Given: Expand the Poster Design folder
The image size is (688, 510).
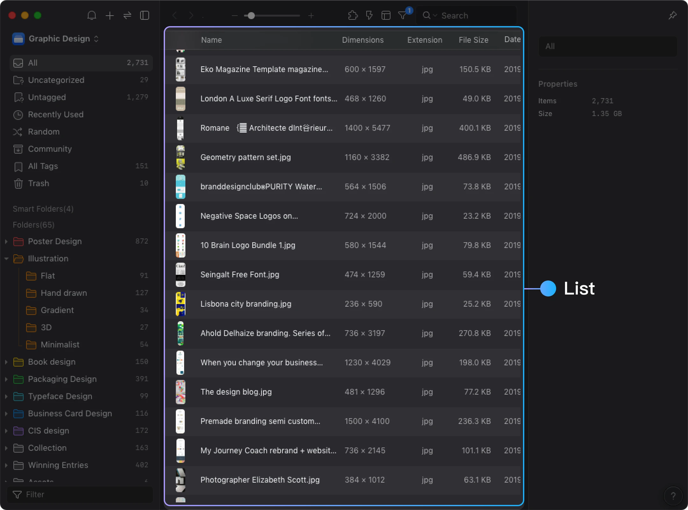Looking at the screenshot, I should point(6,241).
